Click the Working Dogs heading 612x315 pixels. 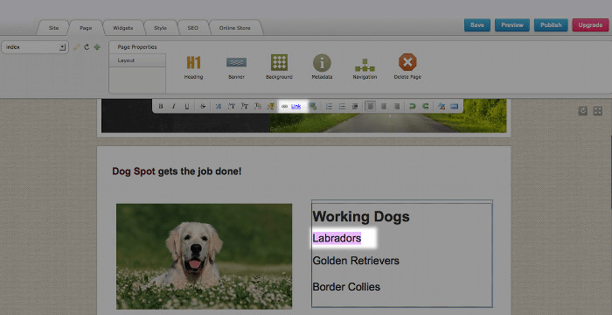pos(361,216)
